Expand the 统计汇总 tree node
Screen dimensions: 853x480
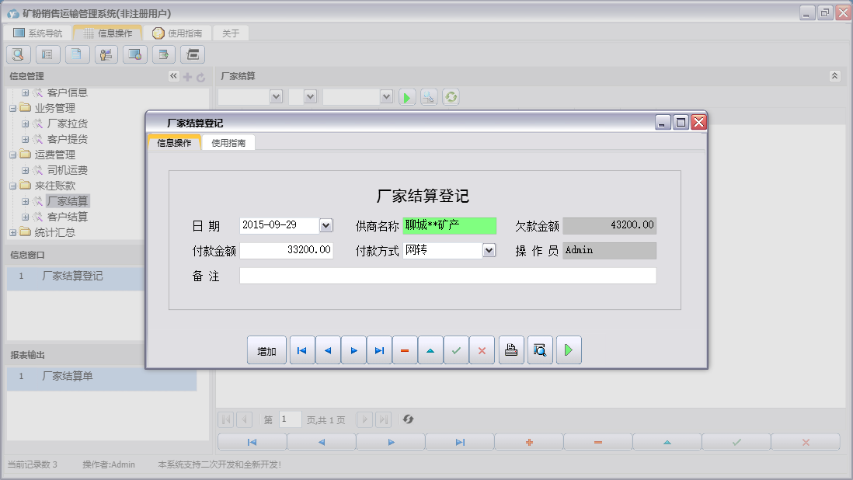[13, 232]
